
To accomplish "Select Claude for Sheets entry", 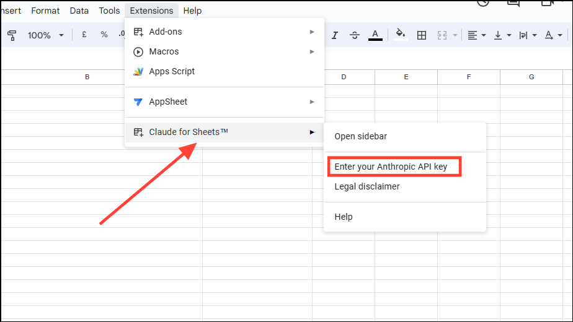I will (224, 132).
